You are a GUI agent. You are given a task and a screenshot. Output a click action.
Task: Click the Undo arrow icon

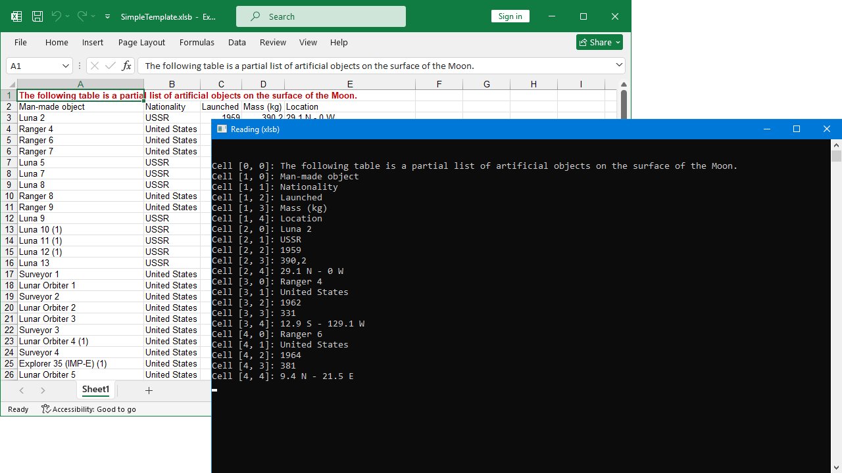pos(57,16)
